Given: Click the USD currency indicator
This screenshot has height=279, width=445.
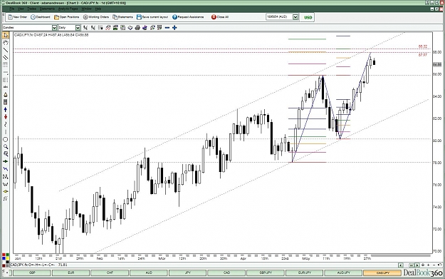Looking at the screenshot, I should click(308, 17).
